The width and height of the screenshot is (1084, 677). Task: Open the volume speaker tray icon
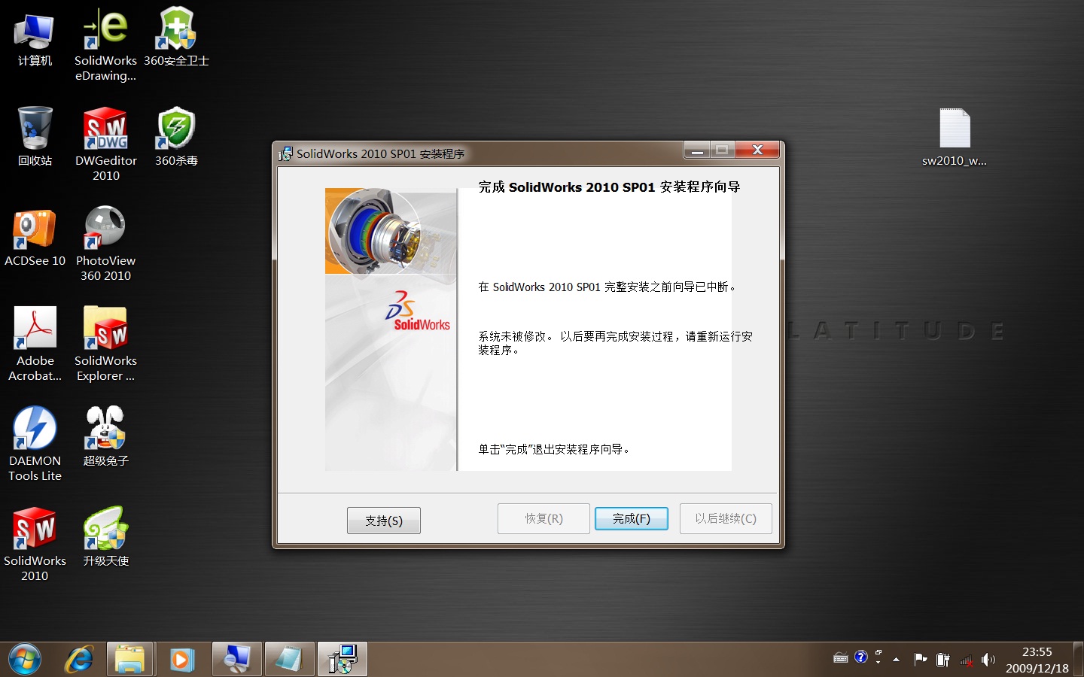988,660
